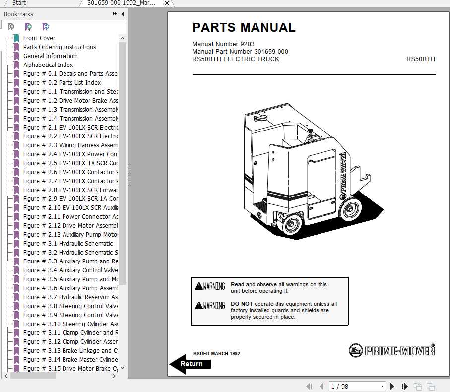Click the first page navigation icon
This screenshot has height=392, width=450.
[x=309, y=386]
